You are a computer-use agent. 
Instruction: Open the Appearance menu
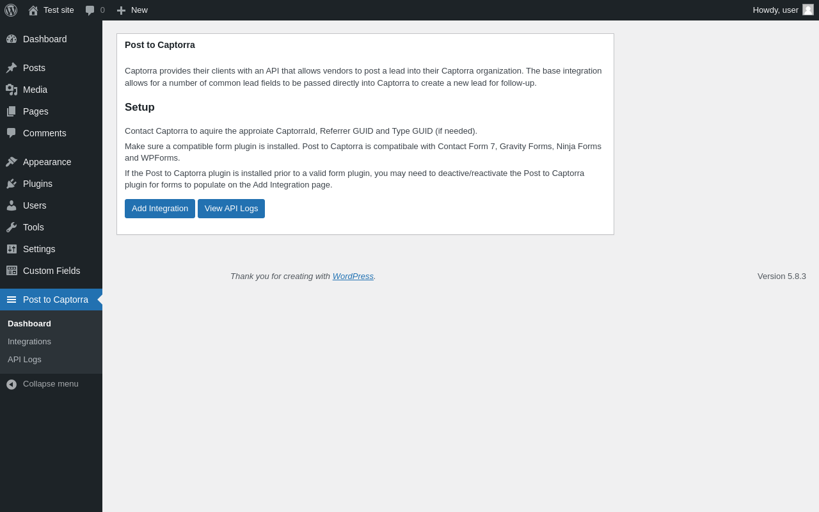51,162
